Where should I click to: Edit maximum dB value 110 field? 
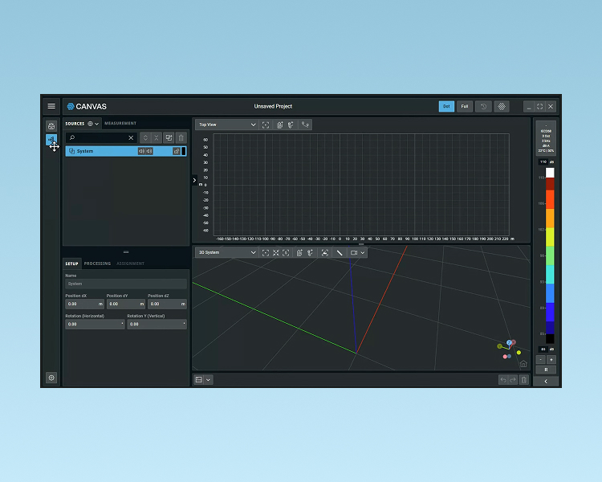[x=543, y=161]
